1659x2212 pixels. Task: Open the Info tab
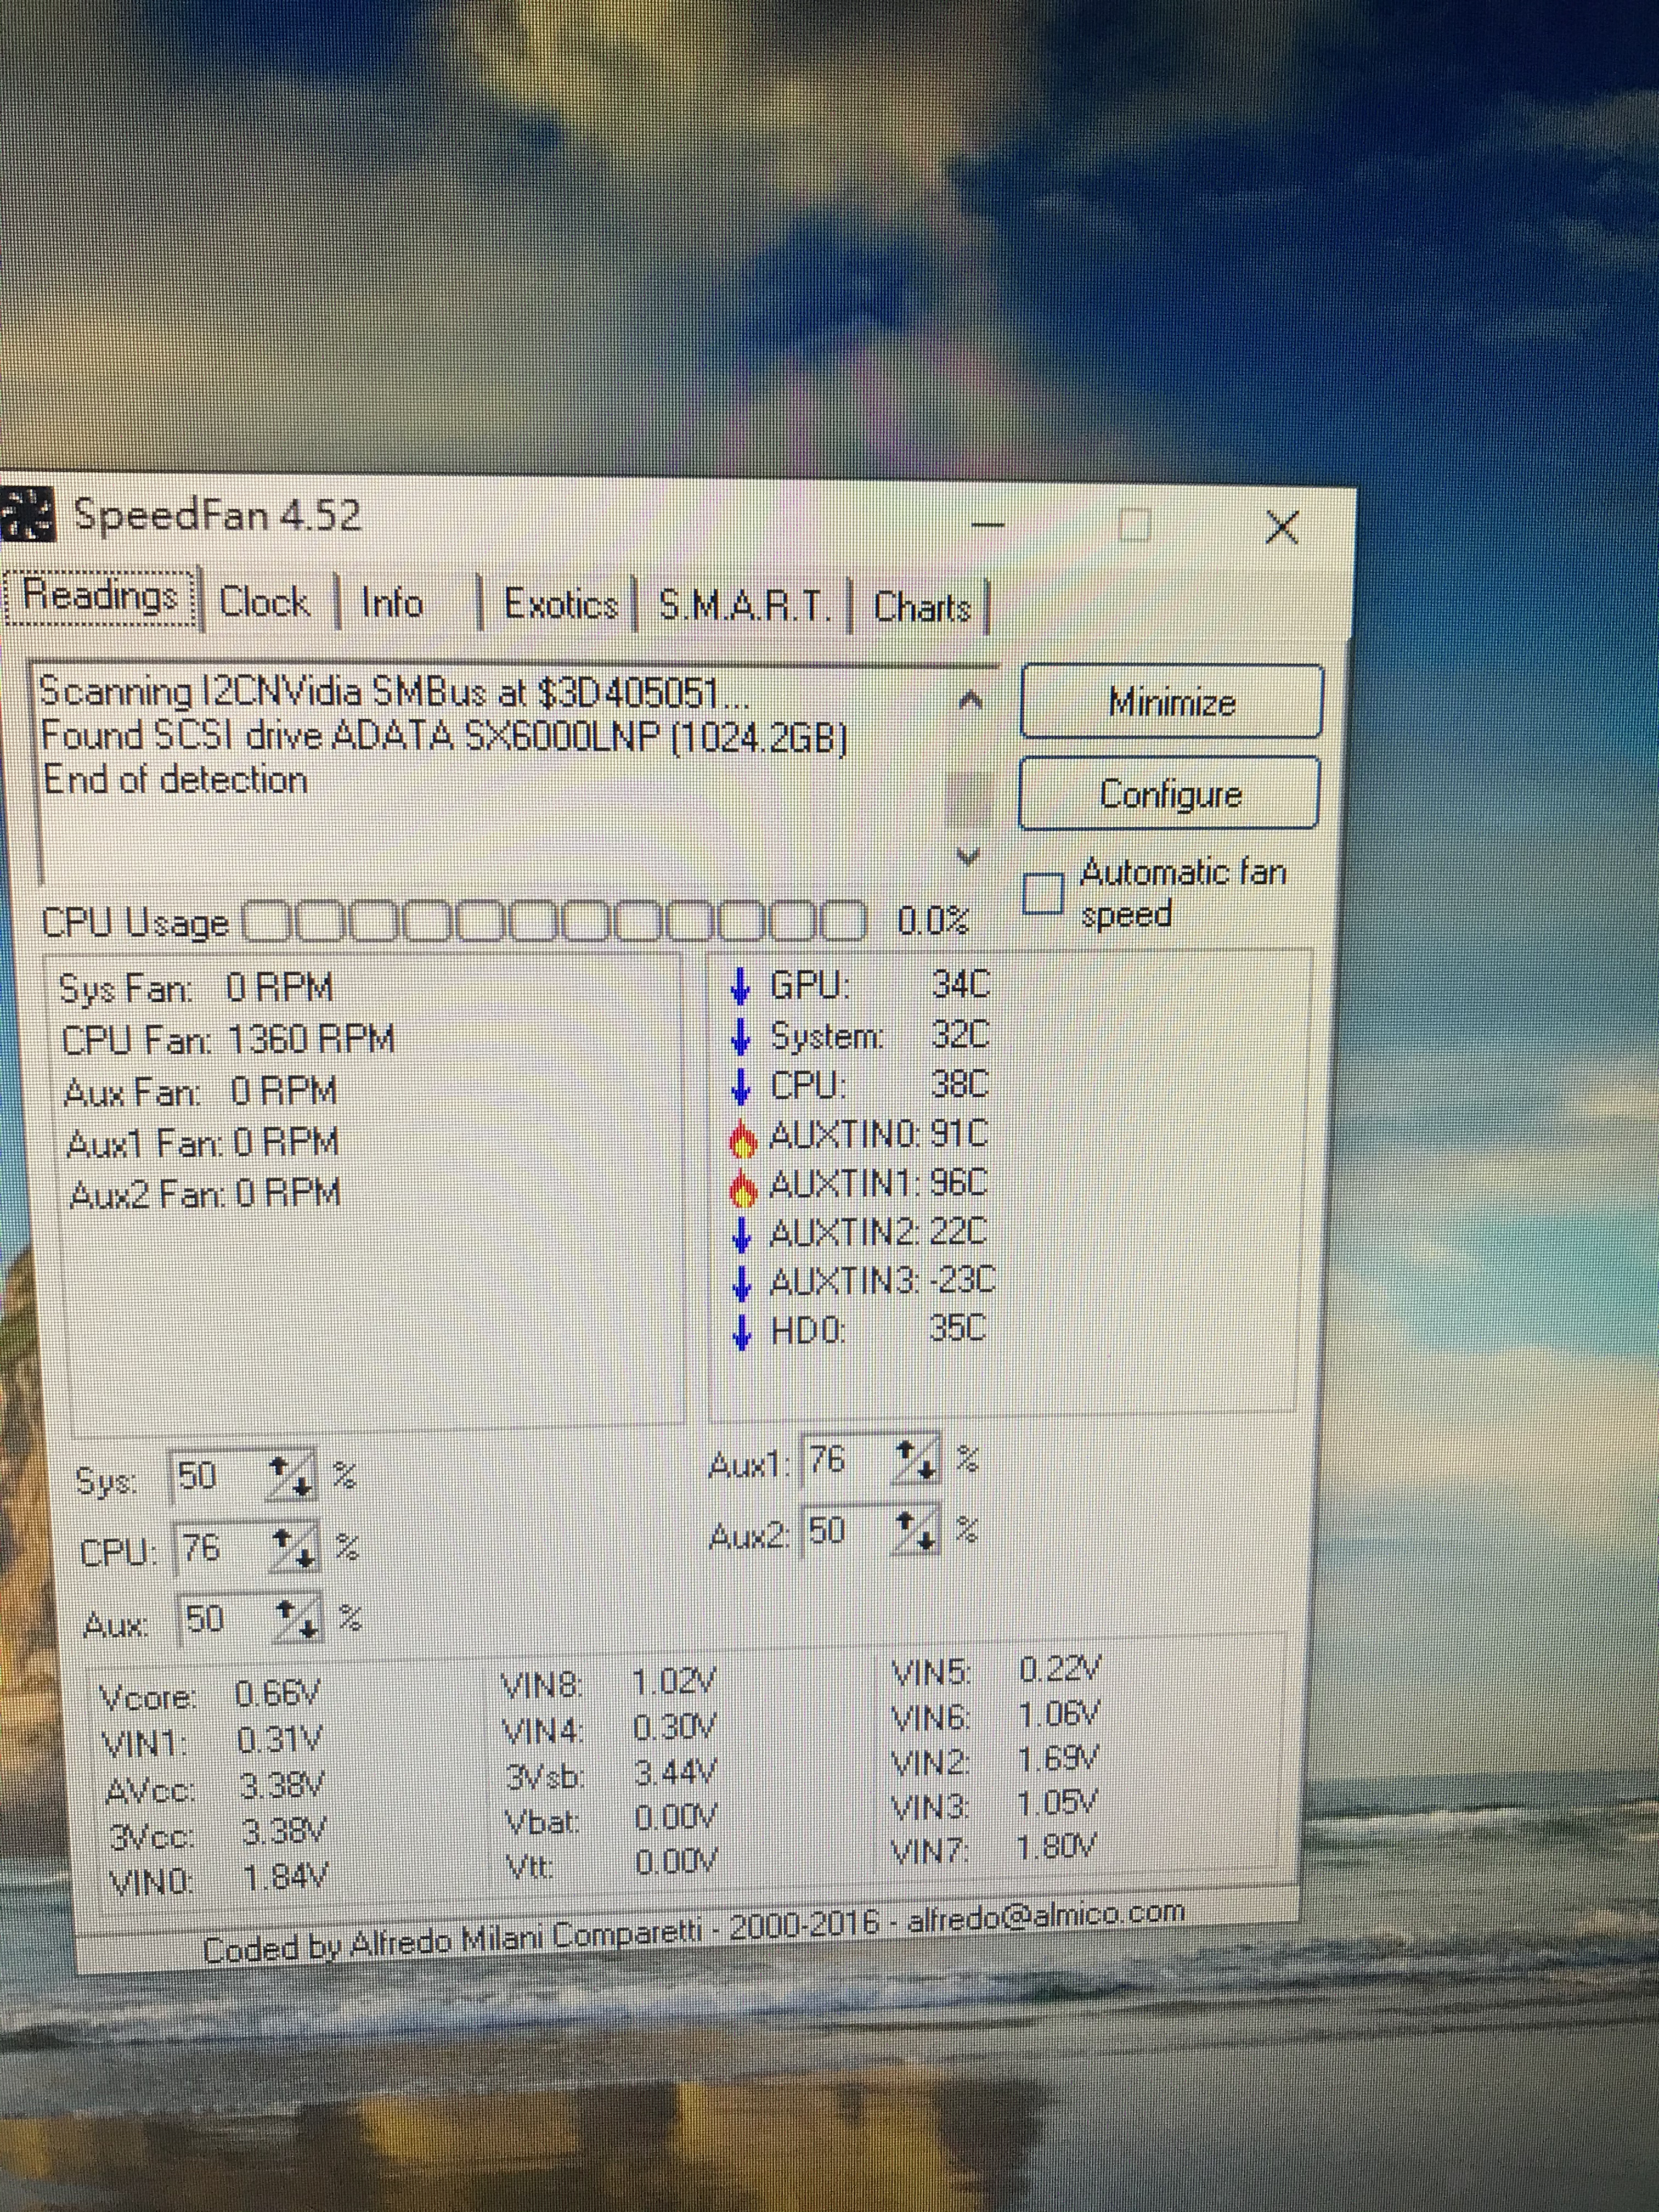392,604
